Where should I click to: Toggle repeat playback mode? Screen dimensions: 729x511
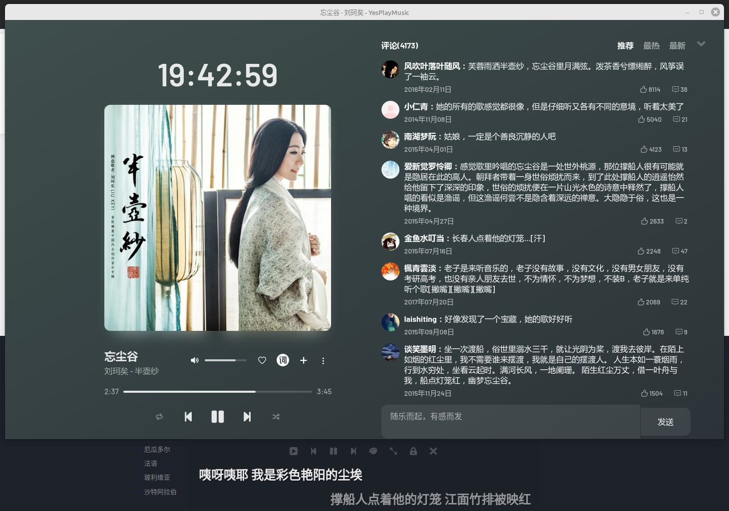coord(159,417)
